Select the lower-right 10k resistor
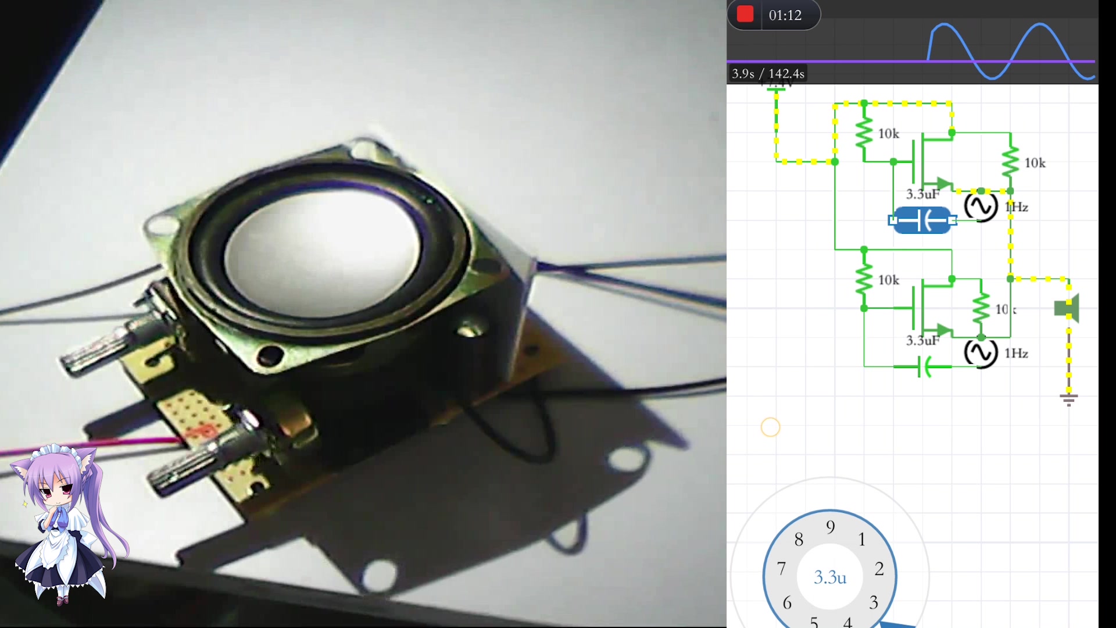The width and height of the screenshot is (1116, 628). click(981, 308)
